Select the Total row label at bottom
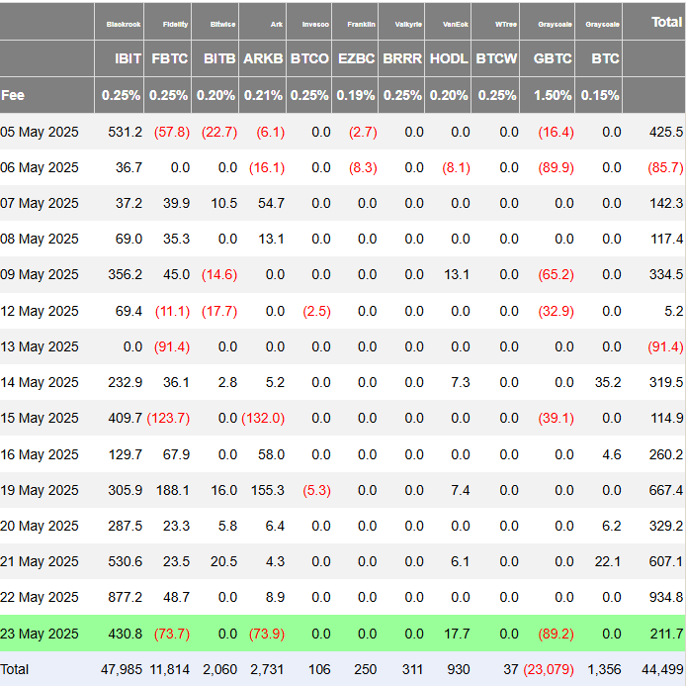 (x=16, y=669)
